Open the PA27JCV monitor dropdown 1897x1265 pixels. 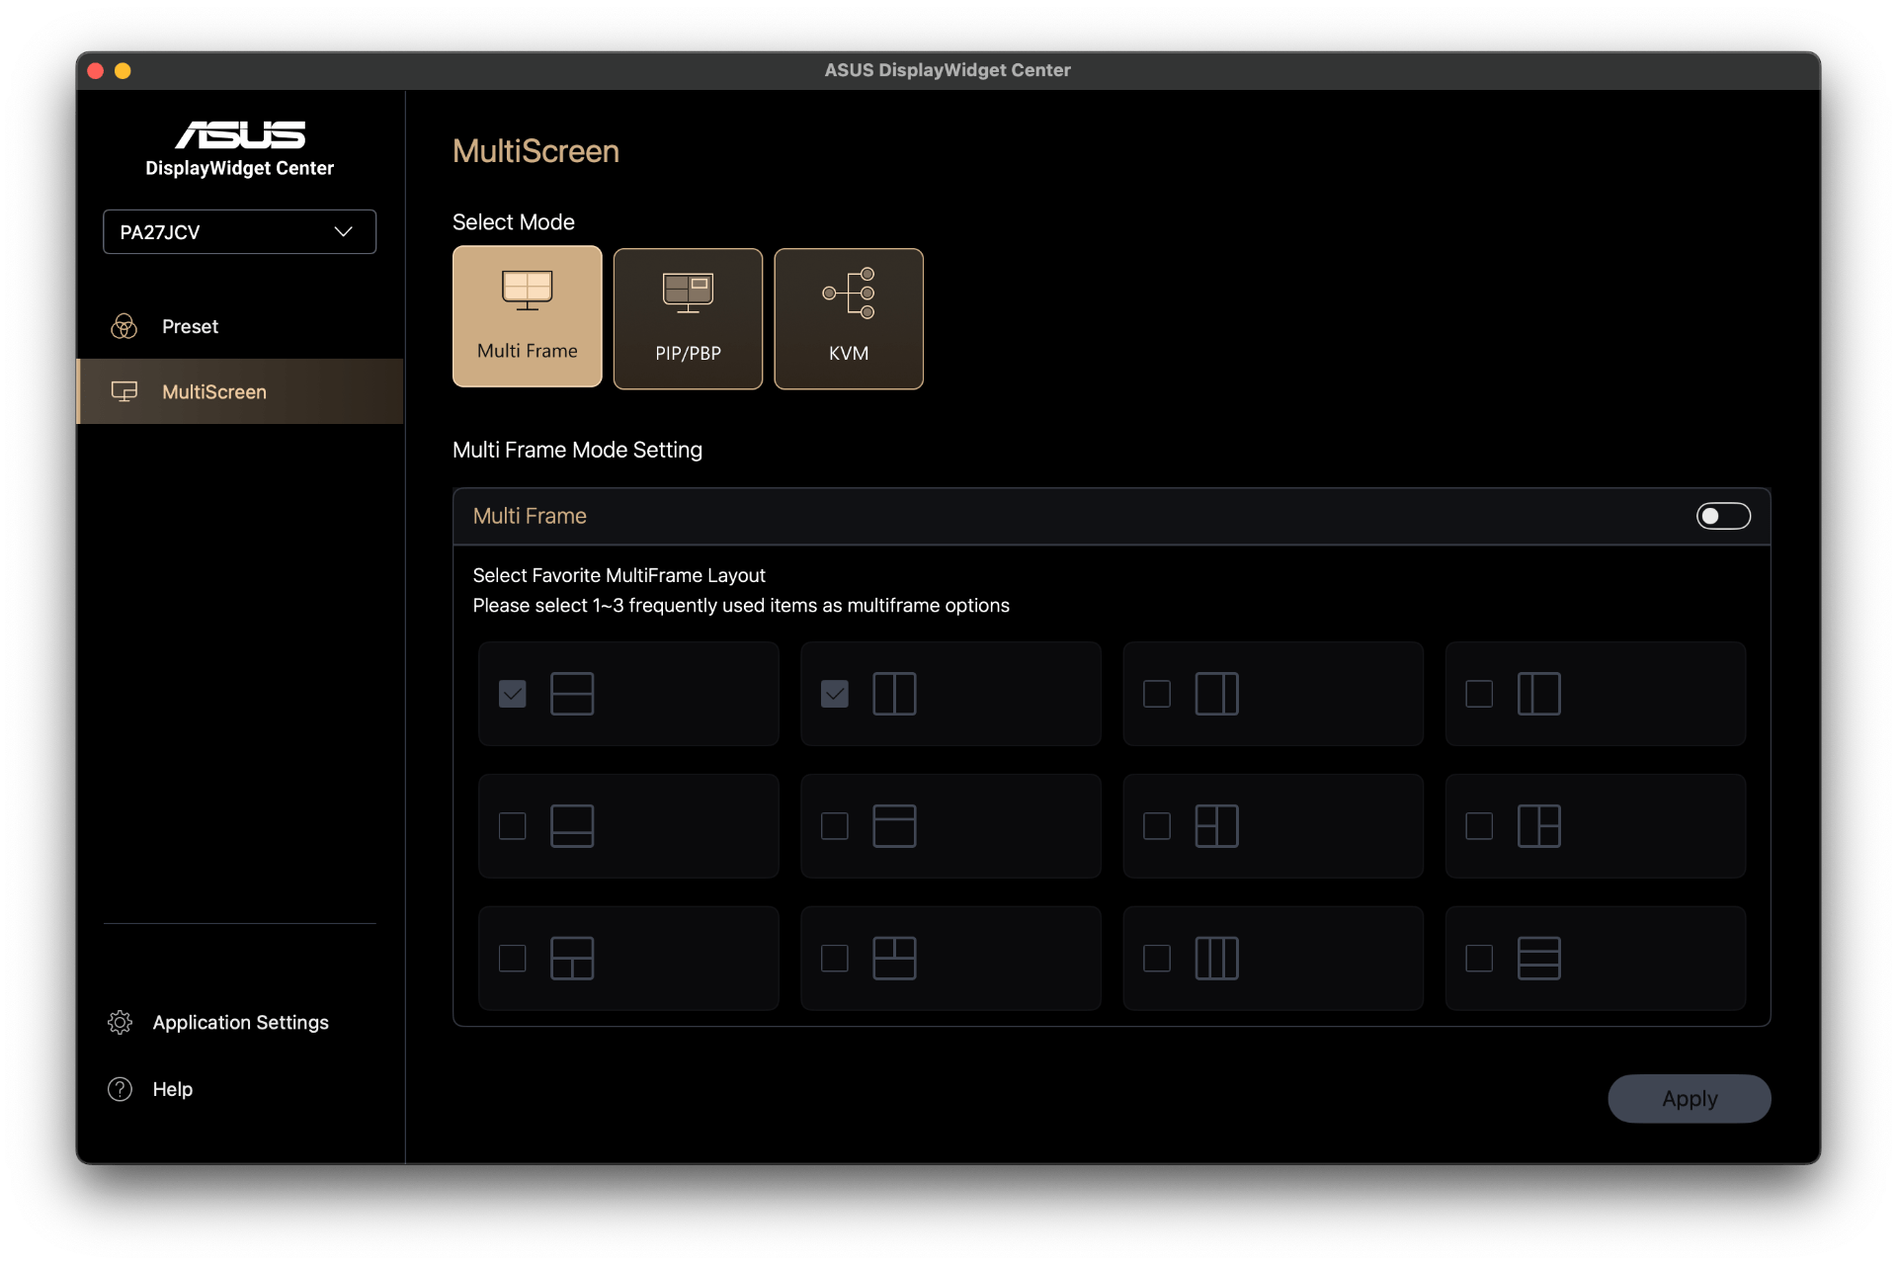pos(239,232)
